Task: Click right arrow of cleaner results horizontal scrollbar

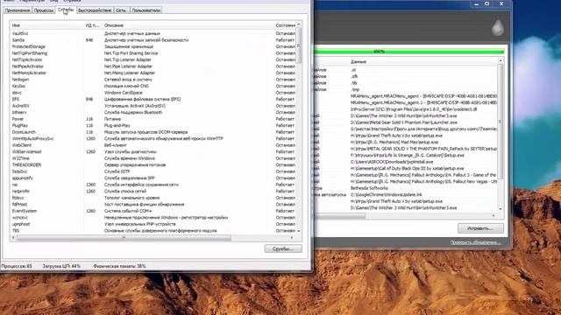Action: click(x=494, y=215)
